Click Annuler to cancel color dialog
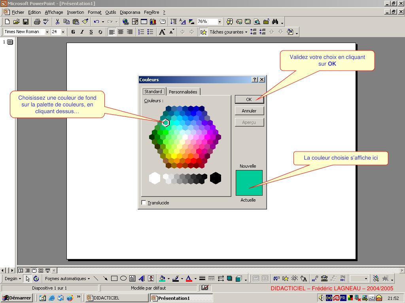 click(249, 111)
